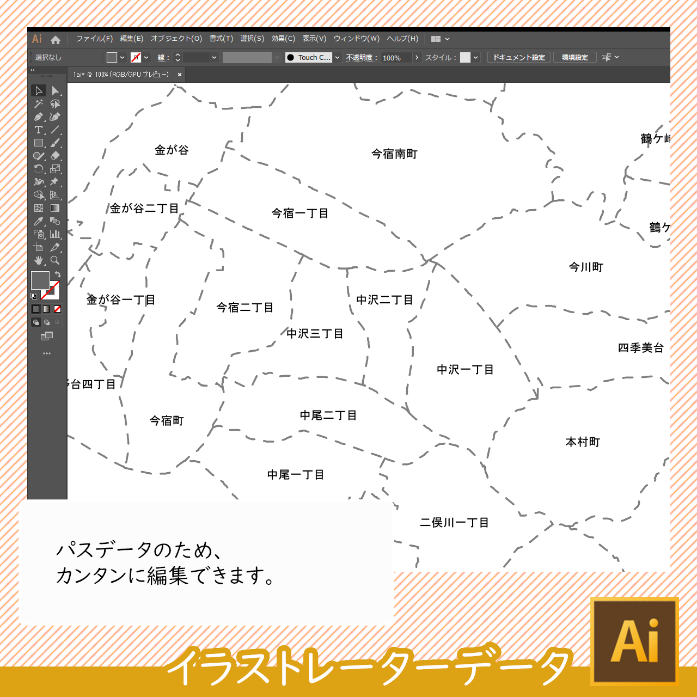
Task: Select the Hand tool
Action: (x=38, y=260)
